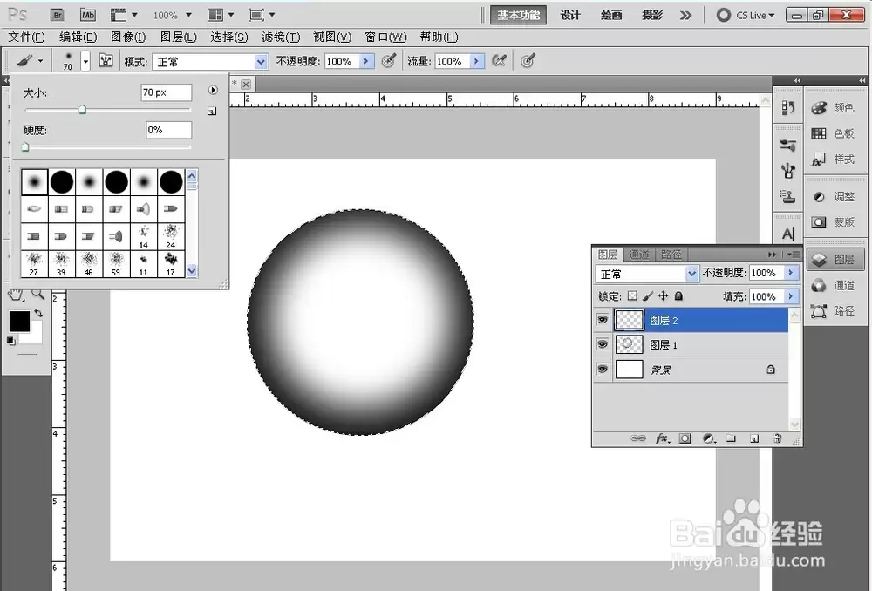
Task: Expand the 不透明度 arrow in options bar
Action: point(366,61)
